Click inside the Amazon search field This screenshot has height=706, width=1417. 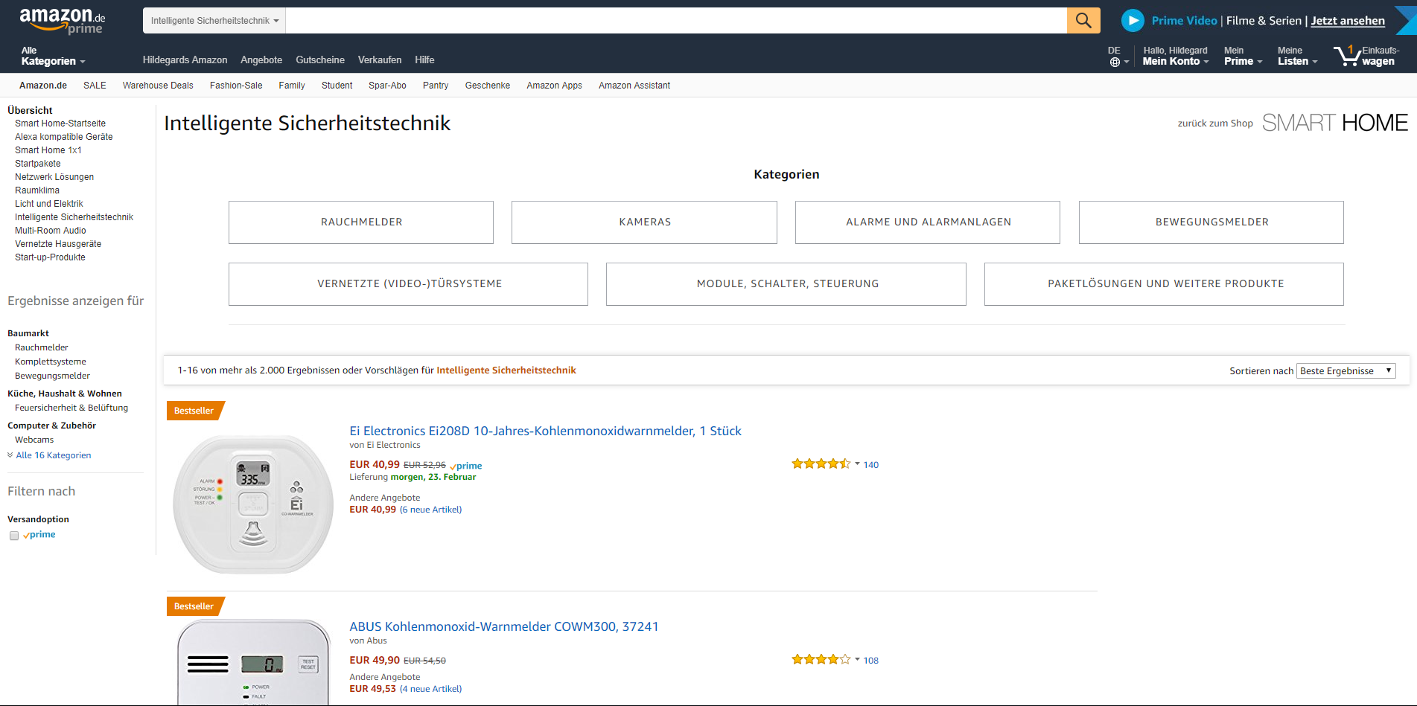(676, 21)
